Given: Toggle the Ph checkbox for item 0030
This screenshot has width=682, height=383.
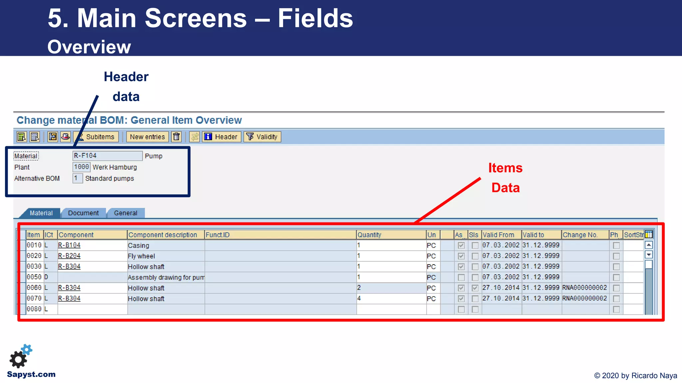Looking at the screenshot, I should pyautogui.click(x=616, y=267).
